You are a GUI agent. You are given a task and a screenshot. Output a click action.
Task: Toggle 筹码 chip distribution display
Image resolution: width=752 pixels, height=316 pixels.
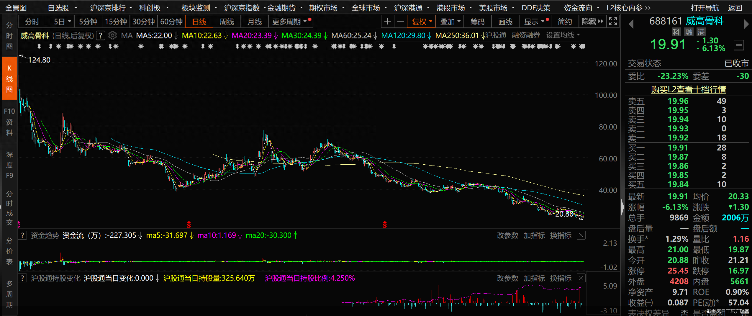[477, 22]
